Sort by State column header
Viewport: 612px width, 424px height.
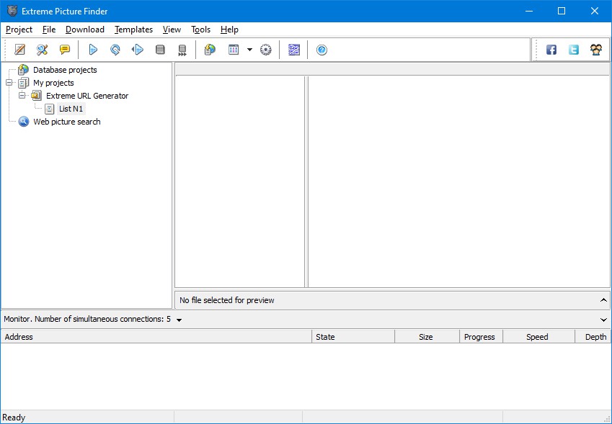pyautogui.click(x=353, y=337)
